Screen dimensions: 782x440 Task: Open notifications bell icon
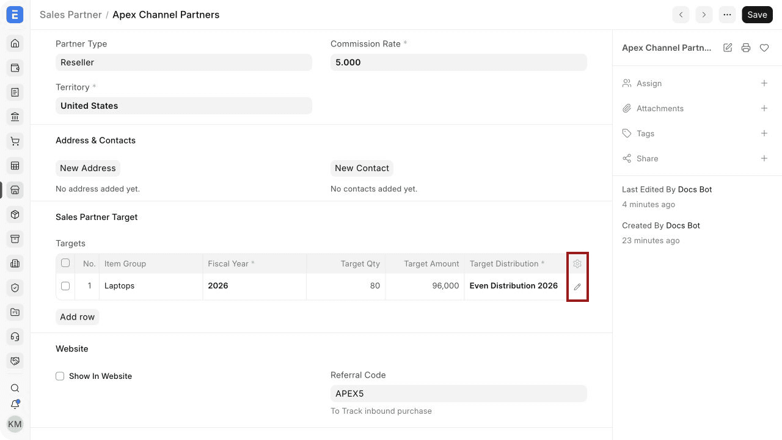point(15,405)
